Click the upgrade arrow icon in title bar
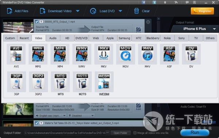Image resolution: width=219 pixels, height=138 pixels. pos(165,3)
